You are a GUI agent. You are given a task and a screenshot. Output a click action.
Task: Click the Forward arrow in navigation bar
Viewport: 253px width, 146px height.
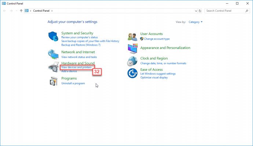click(x=11, y=11)
